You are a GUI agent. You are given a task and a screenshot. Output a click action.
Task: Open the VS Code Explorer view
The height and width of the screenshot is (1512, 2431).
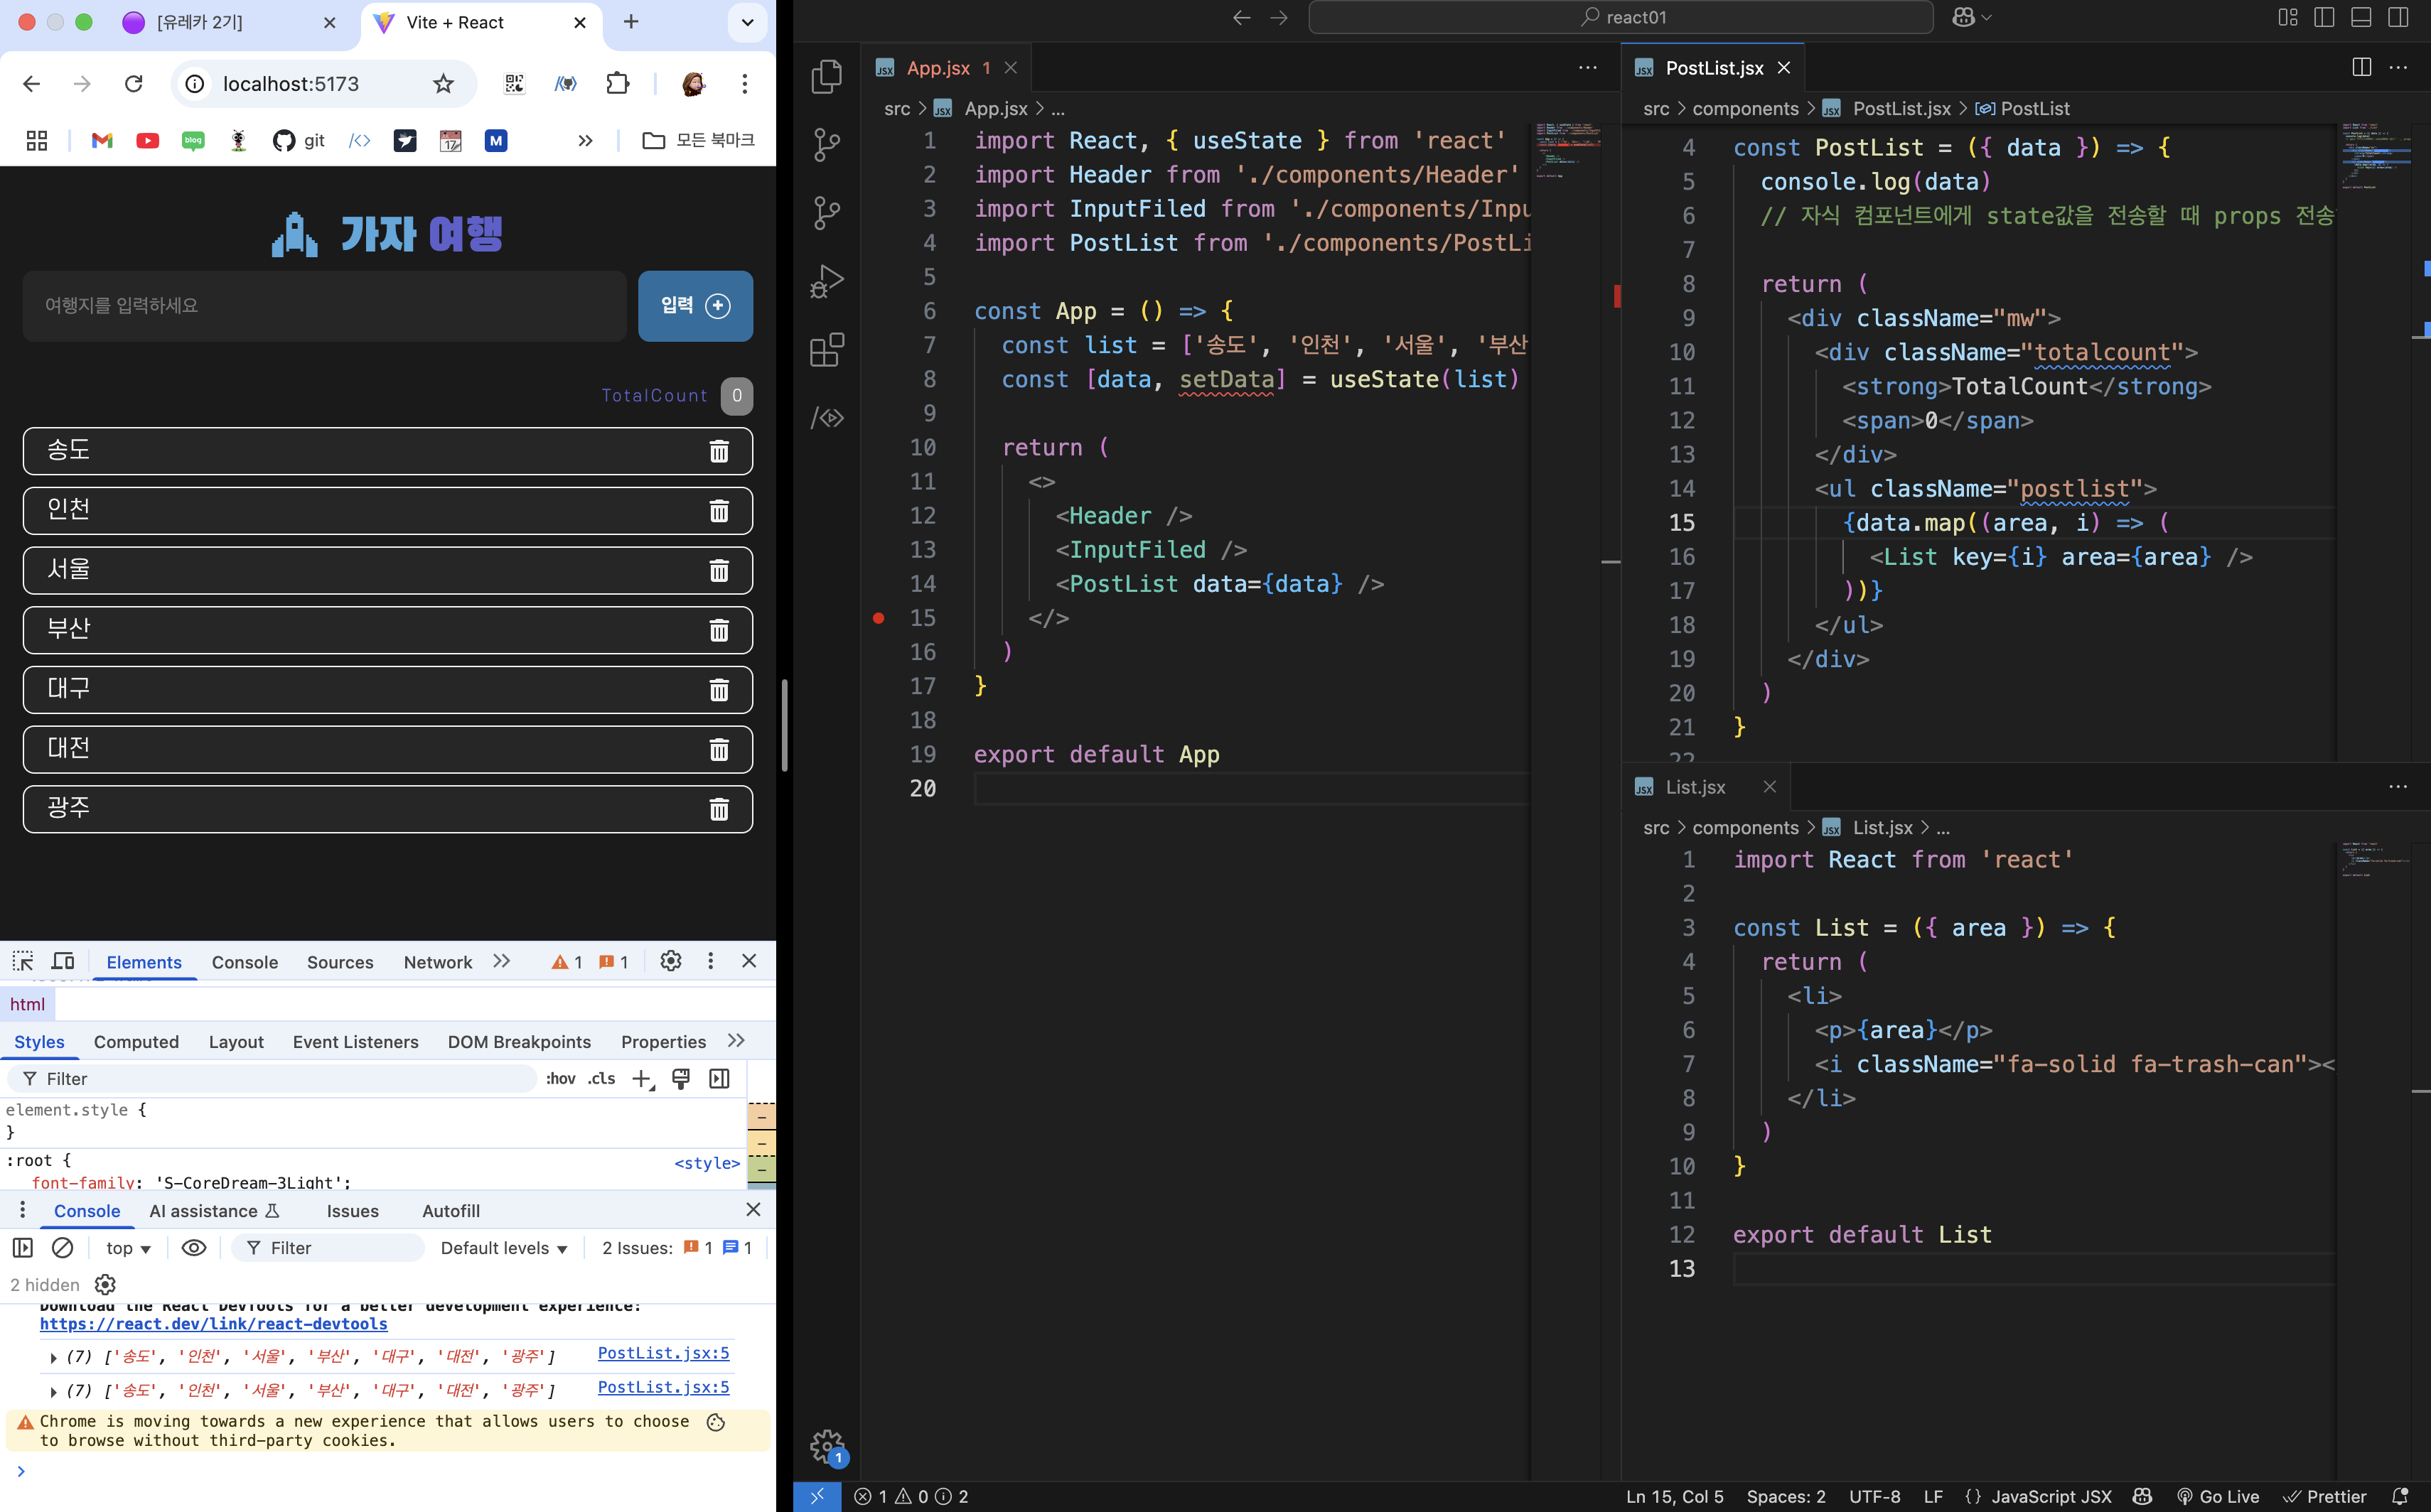pos(827,76)
